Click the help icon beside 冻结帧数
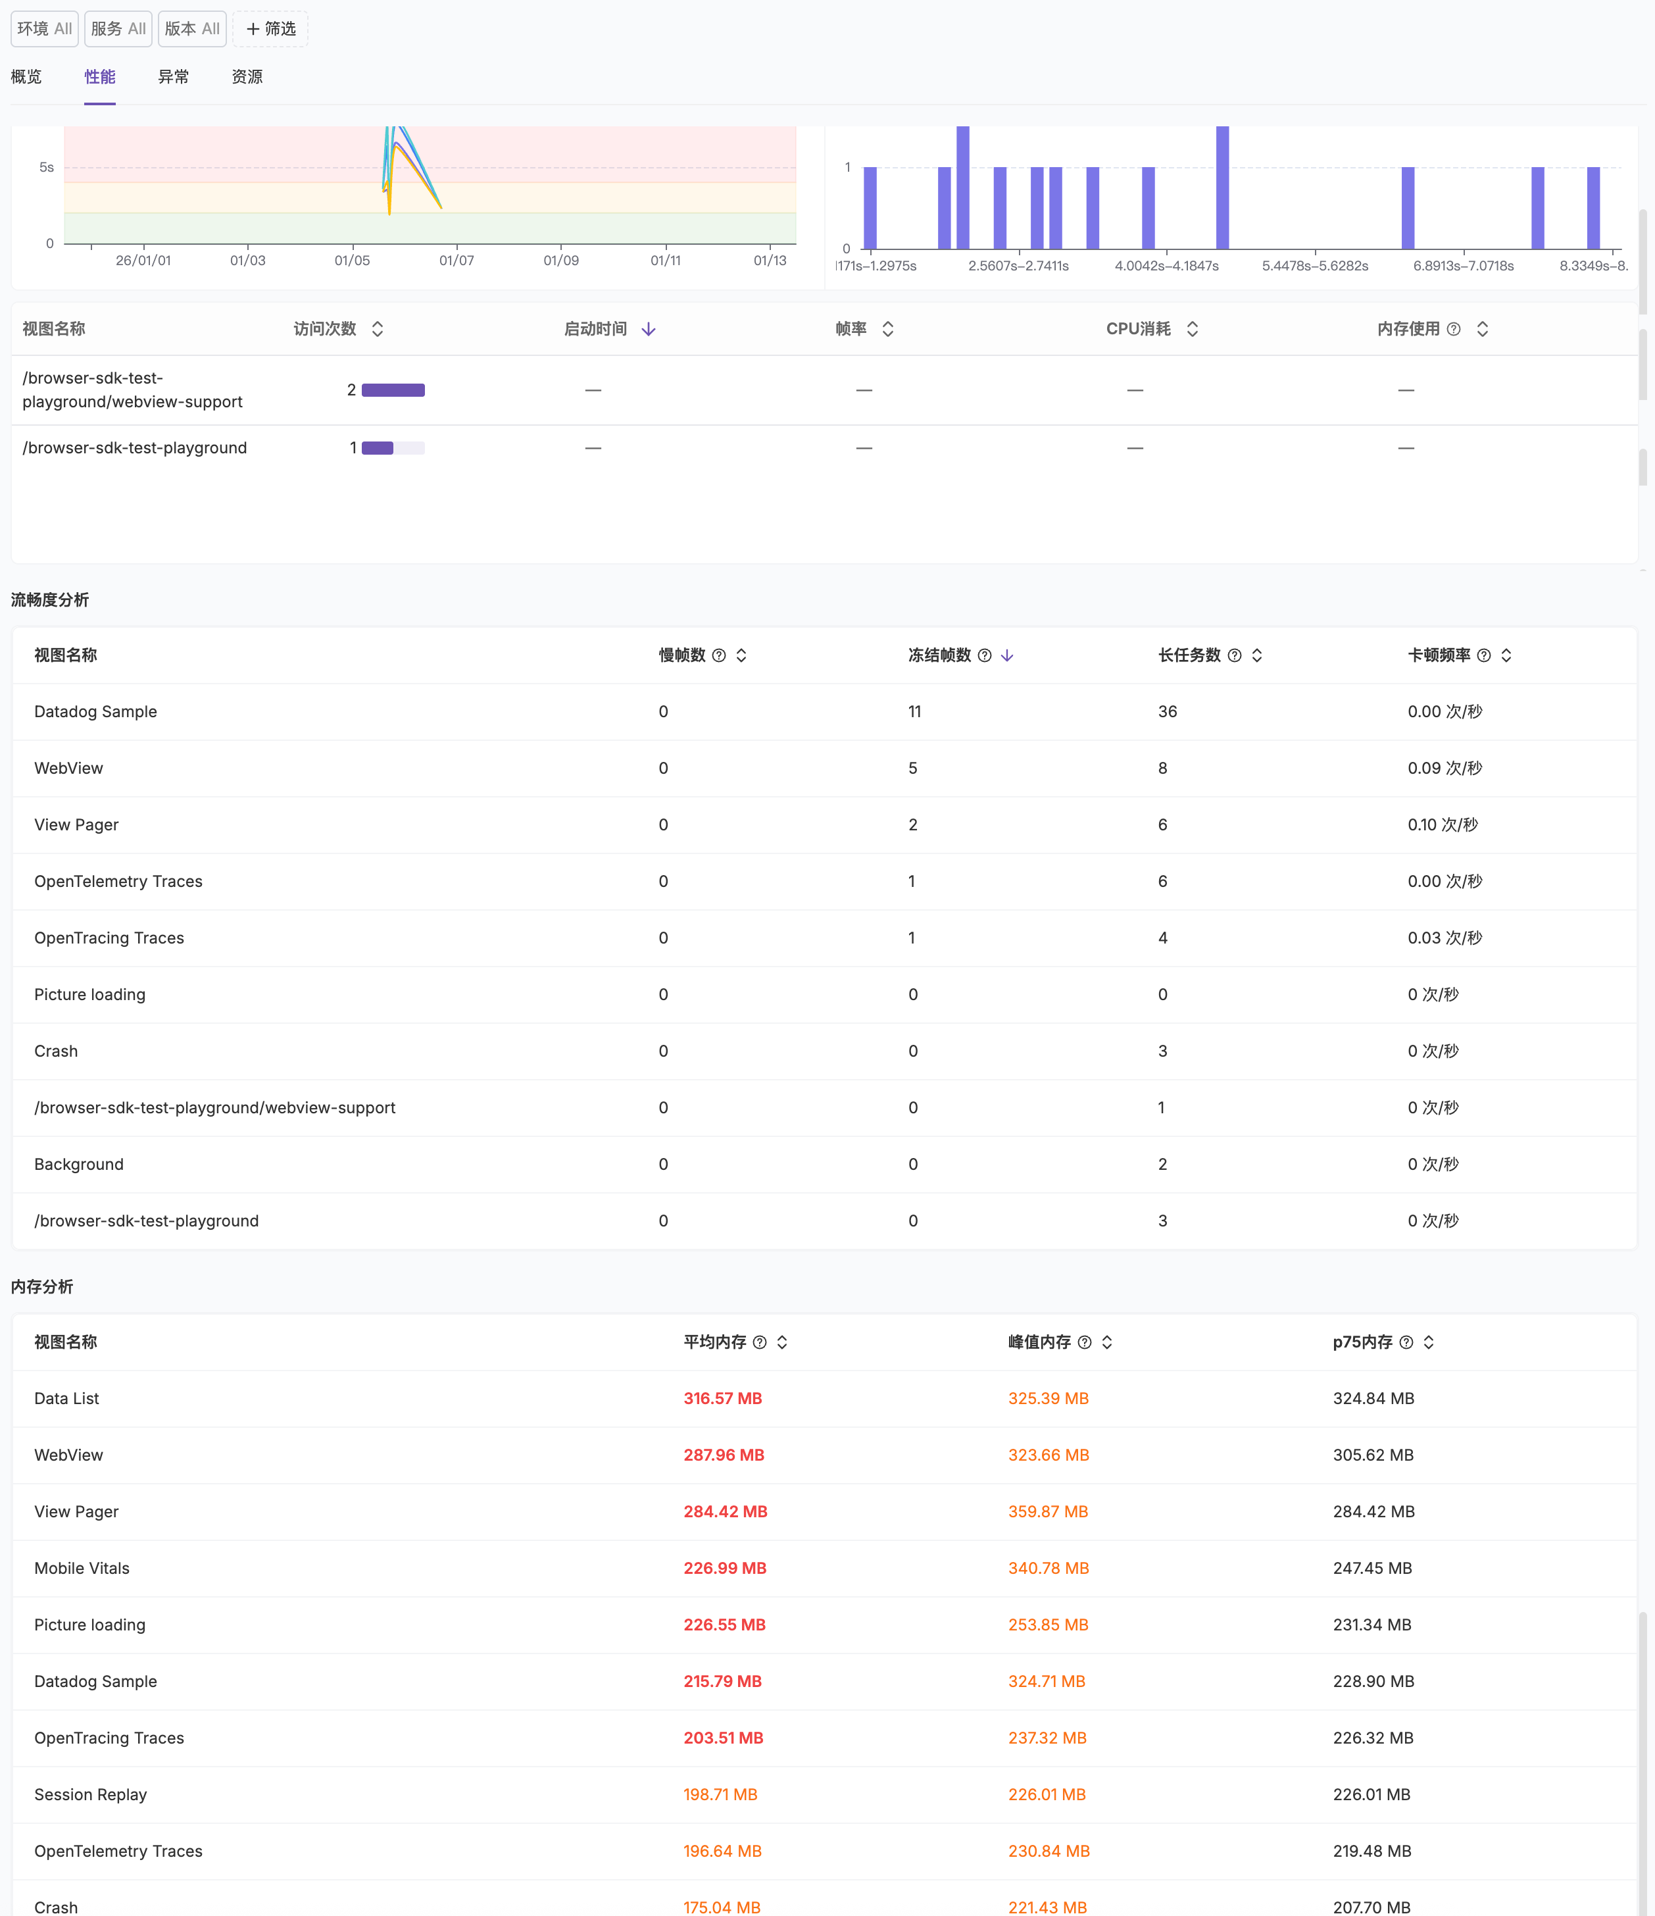 (985, 655)
